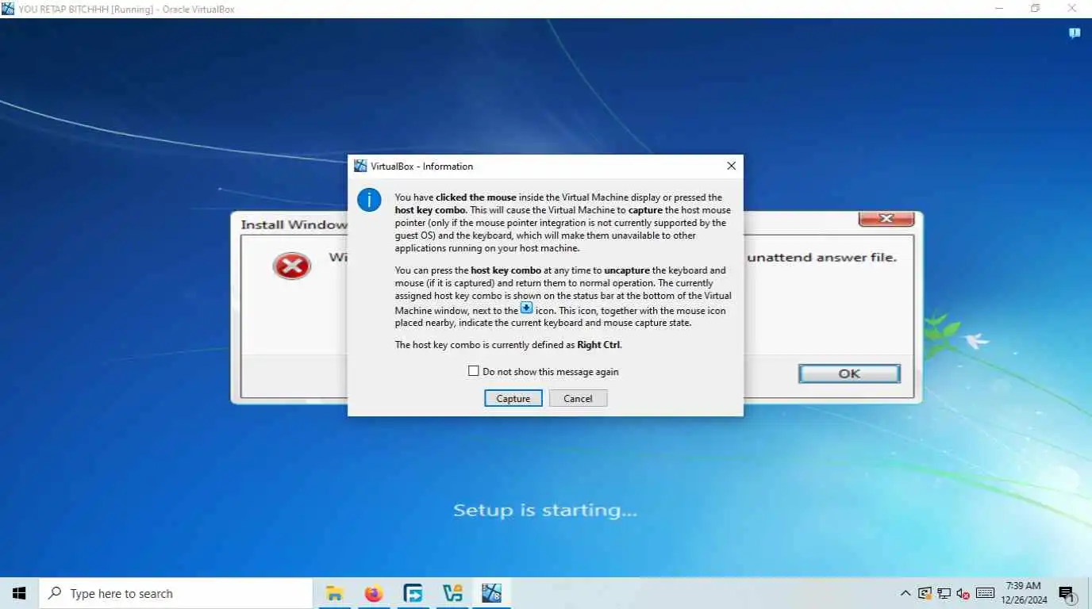Select the VirtualBox VM taskbar icon

[491, 593]
